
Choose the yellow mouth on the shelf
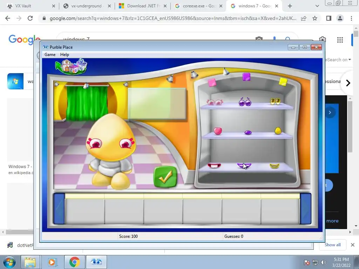(x=274, y=166)
